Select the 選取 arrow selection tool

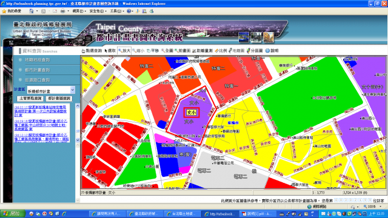click(110, 51)
